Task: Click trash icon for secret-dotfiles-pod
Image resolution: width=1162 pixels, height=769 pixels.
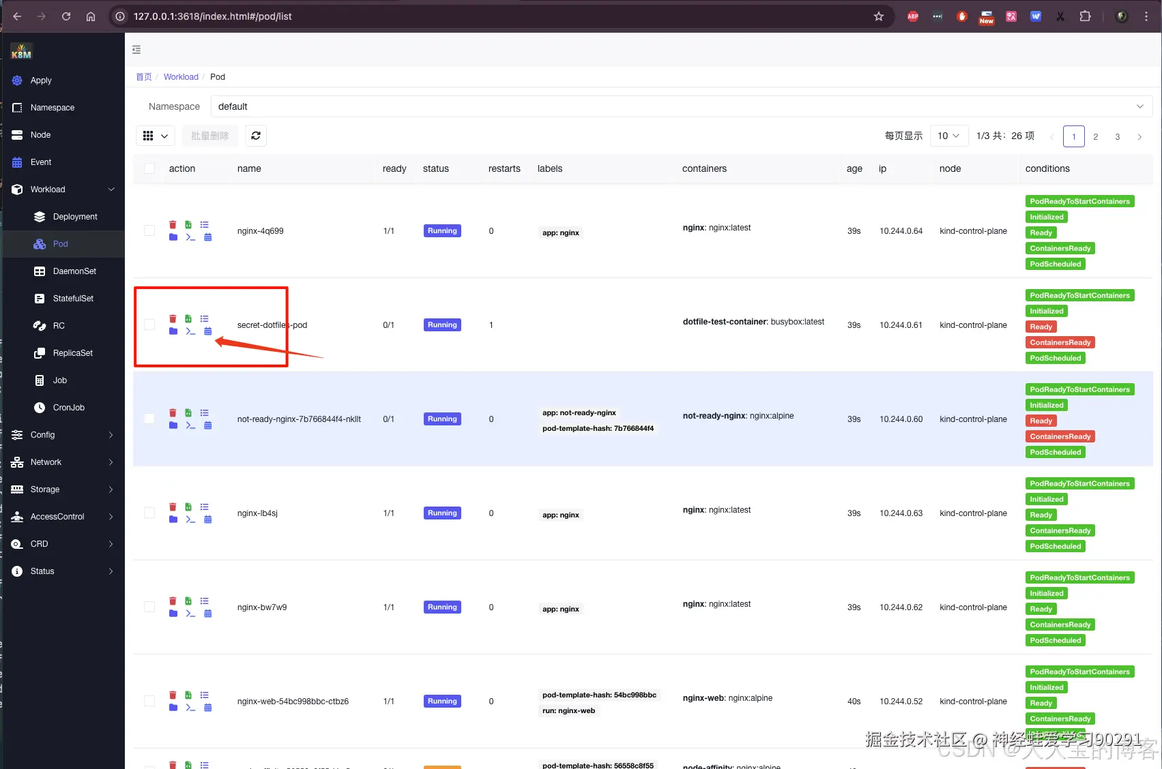Action: click(x=173, y=318)
